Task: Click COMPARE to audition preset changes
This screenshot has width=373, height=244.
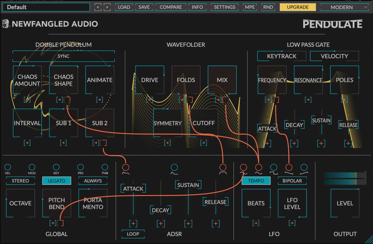Action: [171, 7]
